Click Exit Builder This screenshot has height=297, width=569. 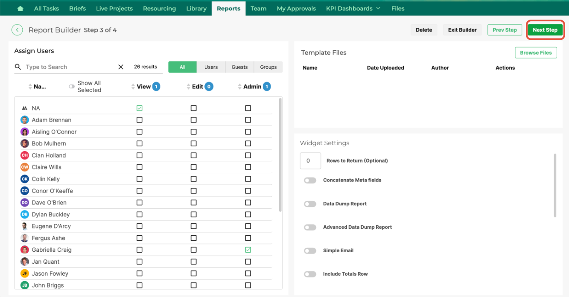tap(462, 30)
